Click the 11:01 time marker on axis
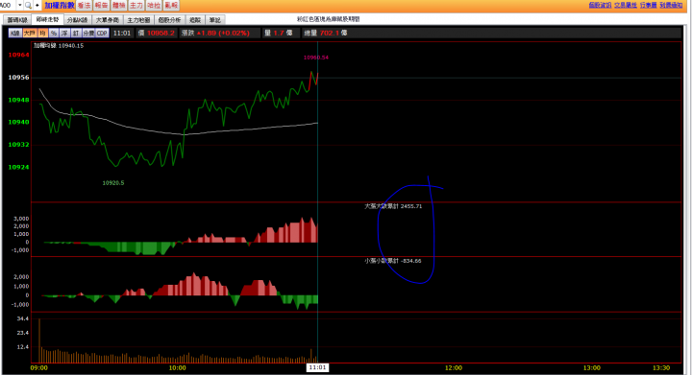This screenshot has height=375, width=692. pos(318,367)
